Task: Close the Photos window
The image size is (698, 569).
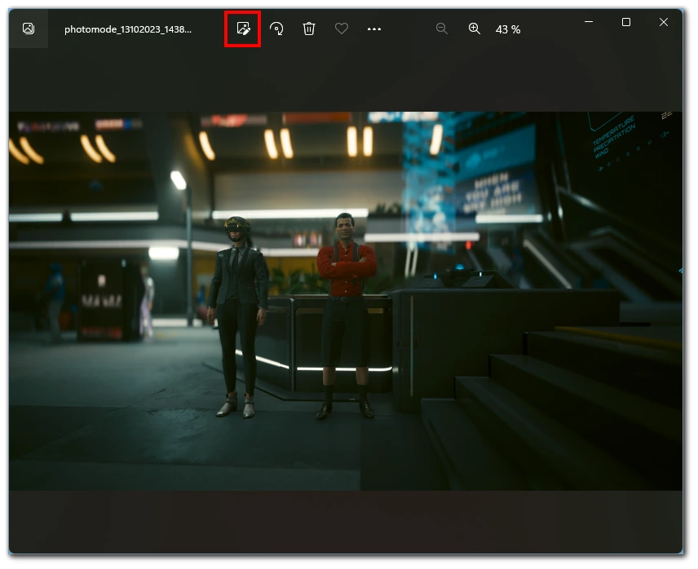Action: click(x=663, y=22)
